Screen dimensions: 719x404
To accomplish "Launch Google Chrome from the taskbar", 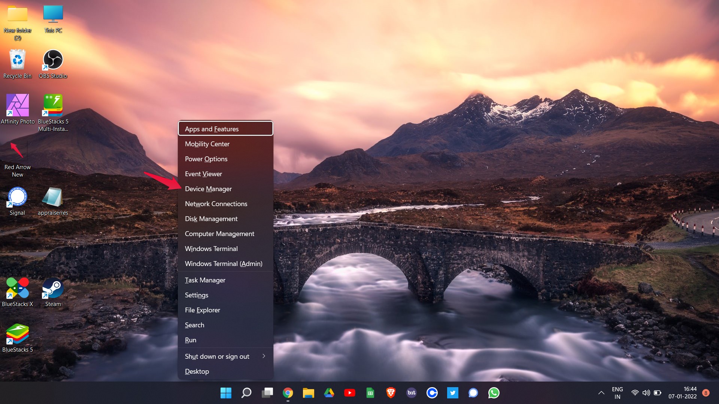I will (288, 393).
